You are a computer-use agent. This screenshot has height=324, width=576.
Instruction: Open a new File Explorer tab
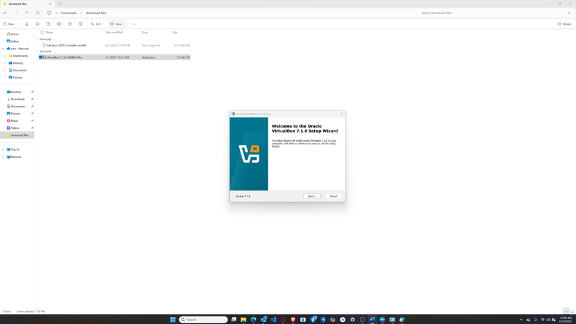[x=60, y=4]
